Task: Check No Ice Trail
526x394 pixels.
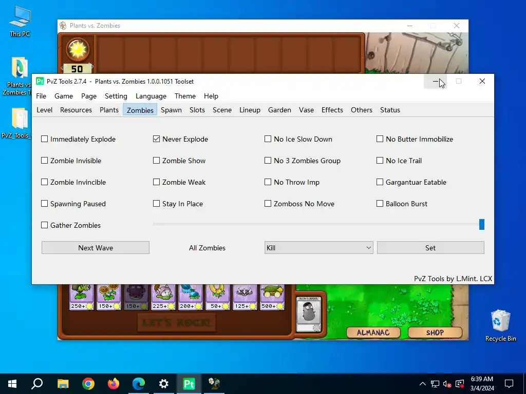Action: (x=380, y=161)
